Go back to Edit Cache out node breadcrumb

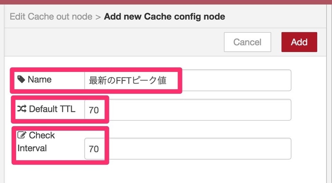pyautogui.click(x=51, y=17)
